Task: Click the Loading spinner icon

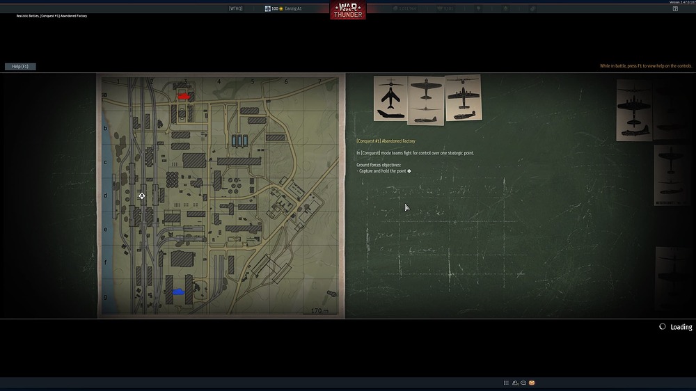Action: tap(663, 327)
